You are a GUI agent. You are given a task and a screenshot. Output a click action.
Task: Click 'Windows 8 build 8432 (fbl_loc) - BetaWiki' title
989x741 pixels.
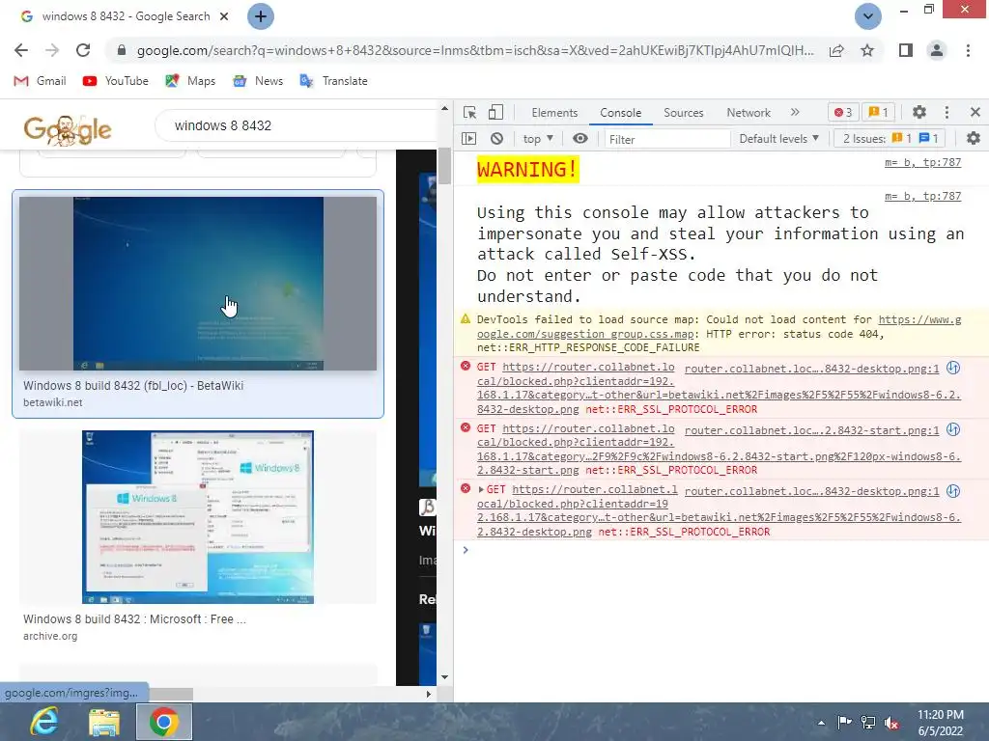(133, 386)
